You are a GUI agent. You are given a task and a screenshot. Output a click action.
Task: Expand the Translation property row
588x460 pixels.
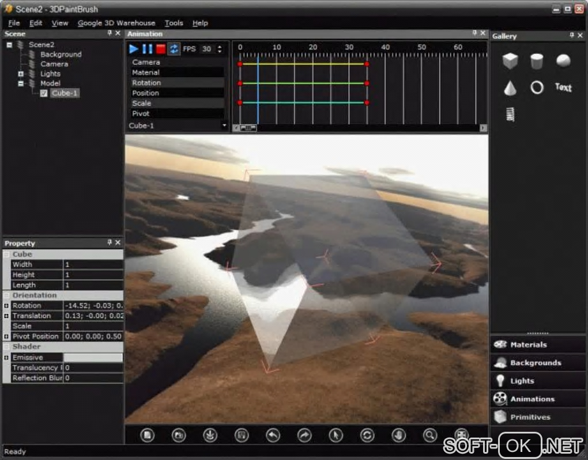[6, 316]
